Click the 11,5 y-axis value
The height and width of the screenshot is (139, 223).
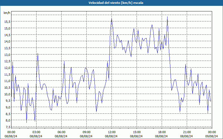tap(7, 74)
